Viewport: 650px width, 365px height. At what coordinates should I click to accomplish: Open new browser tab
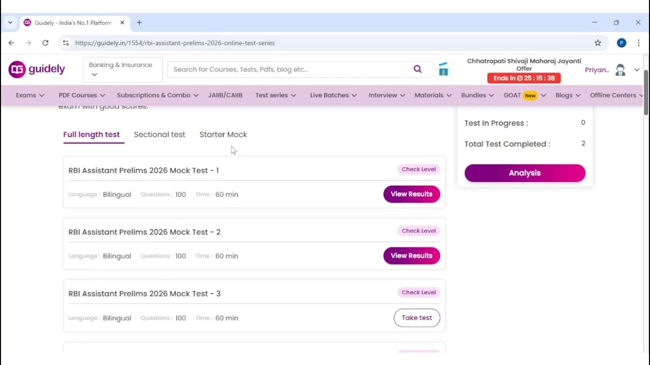pos(139,23)
